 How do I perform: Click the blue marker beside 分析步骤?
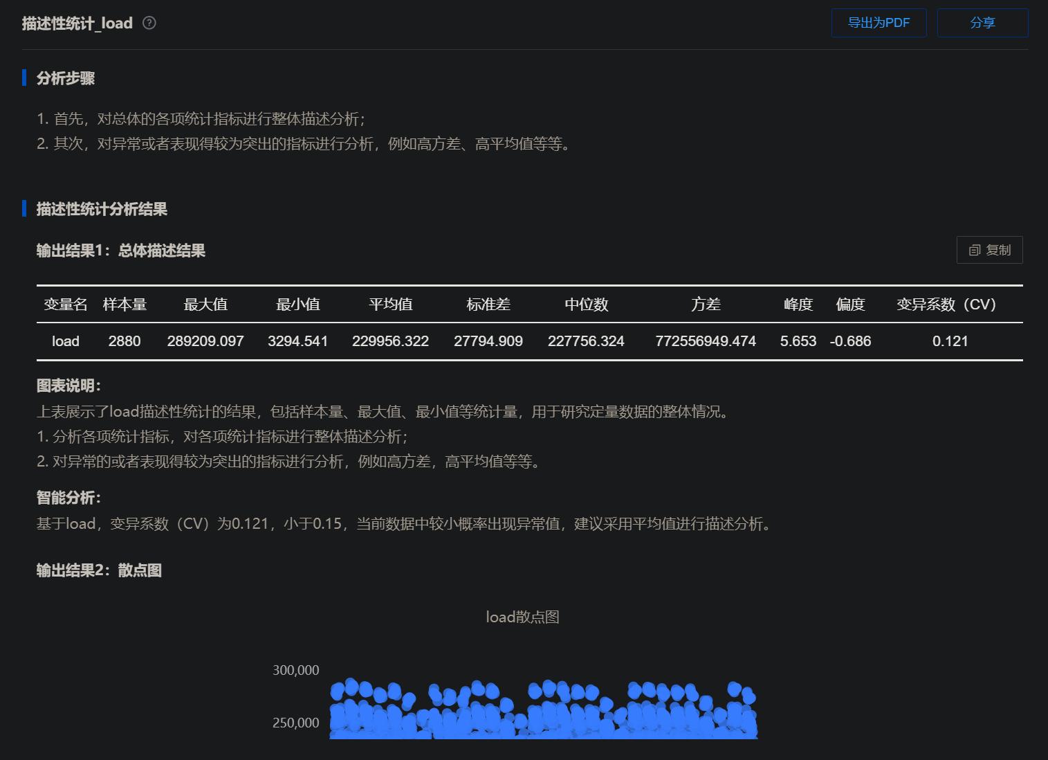(24, 78)
